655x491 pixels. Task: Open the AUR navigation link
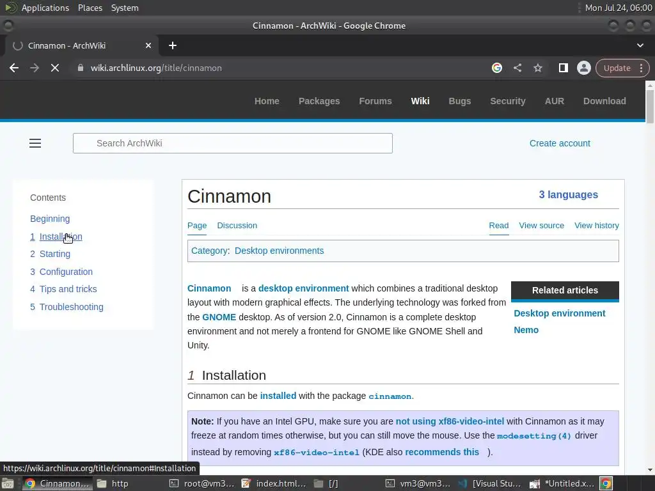tap(555, 101)
